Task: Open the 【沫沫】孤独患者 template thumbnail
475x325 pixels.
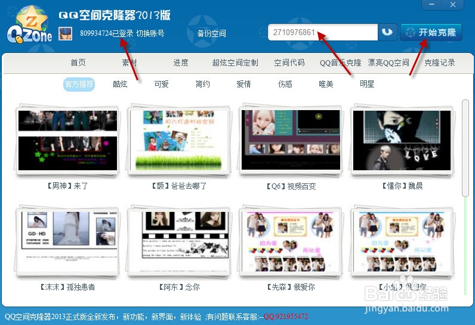Action: click(x=67, y=242)
